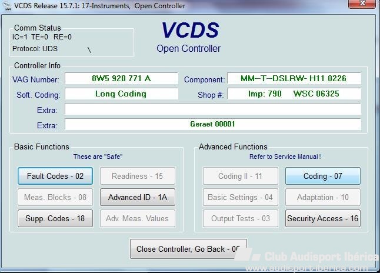The width and height of the screenshot is (380, 273).
Task: Click the Shop #: label
Action: coord(211,95)
